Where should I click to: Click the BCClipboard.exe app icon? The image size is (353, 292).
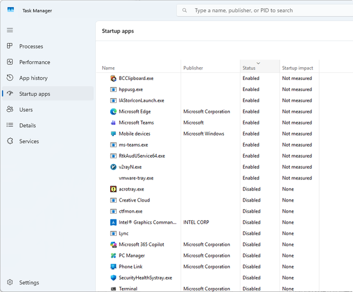113,78
